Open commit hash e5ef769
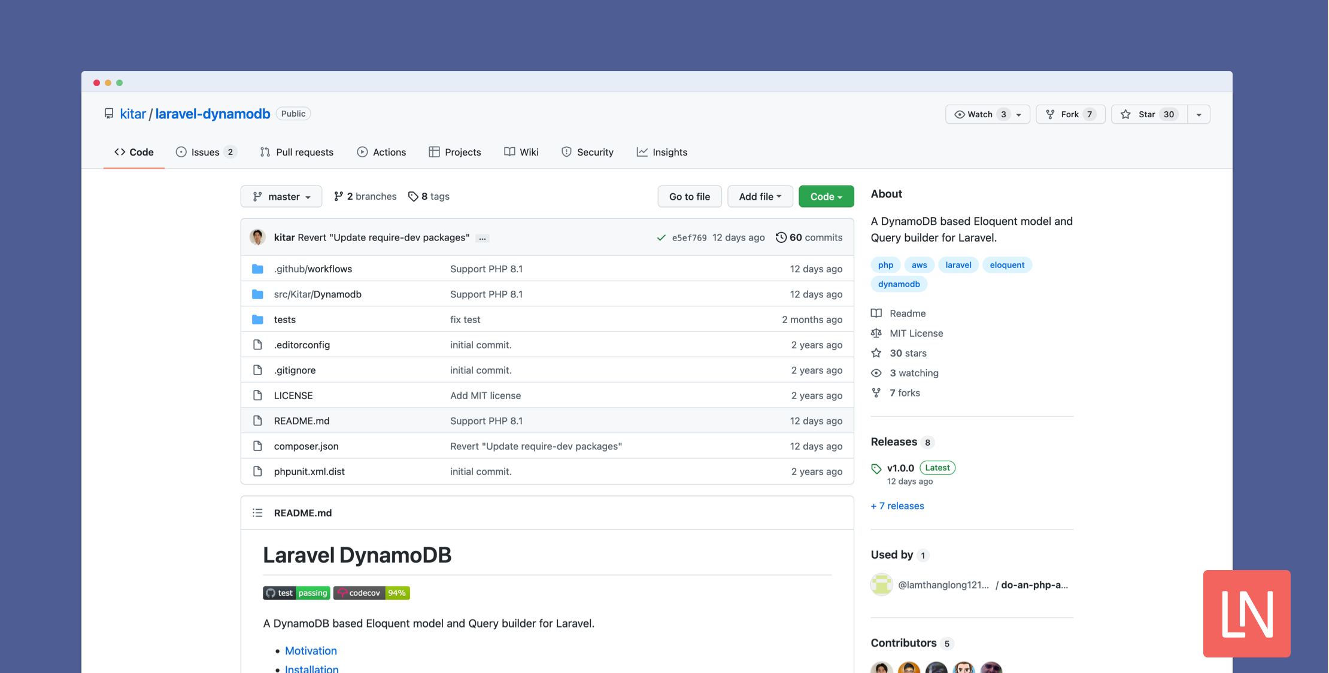 click(689, 237)
